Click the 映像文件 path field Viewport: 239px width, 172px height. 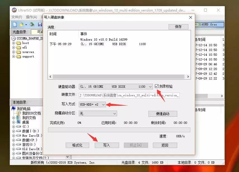129,95
